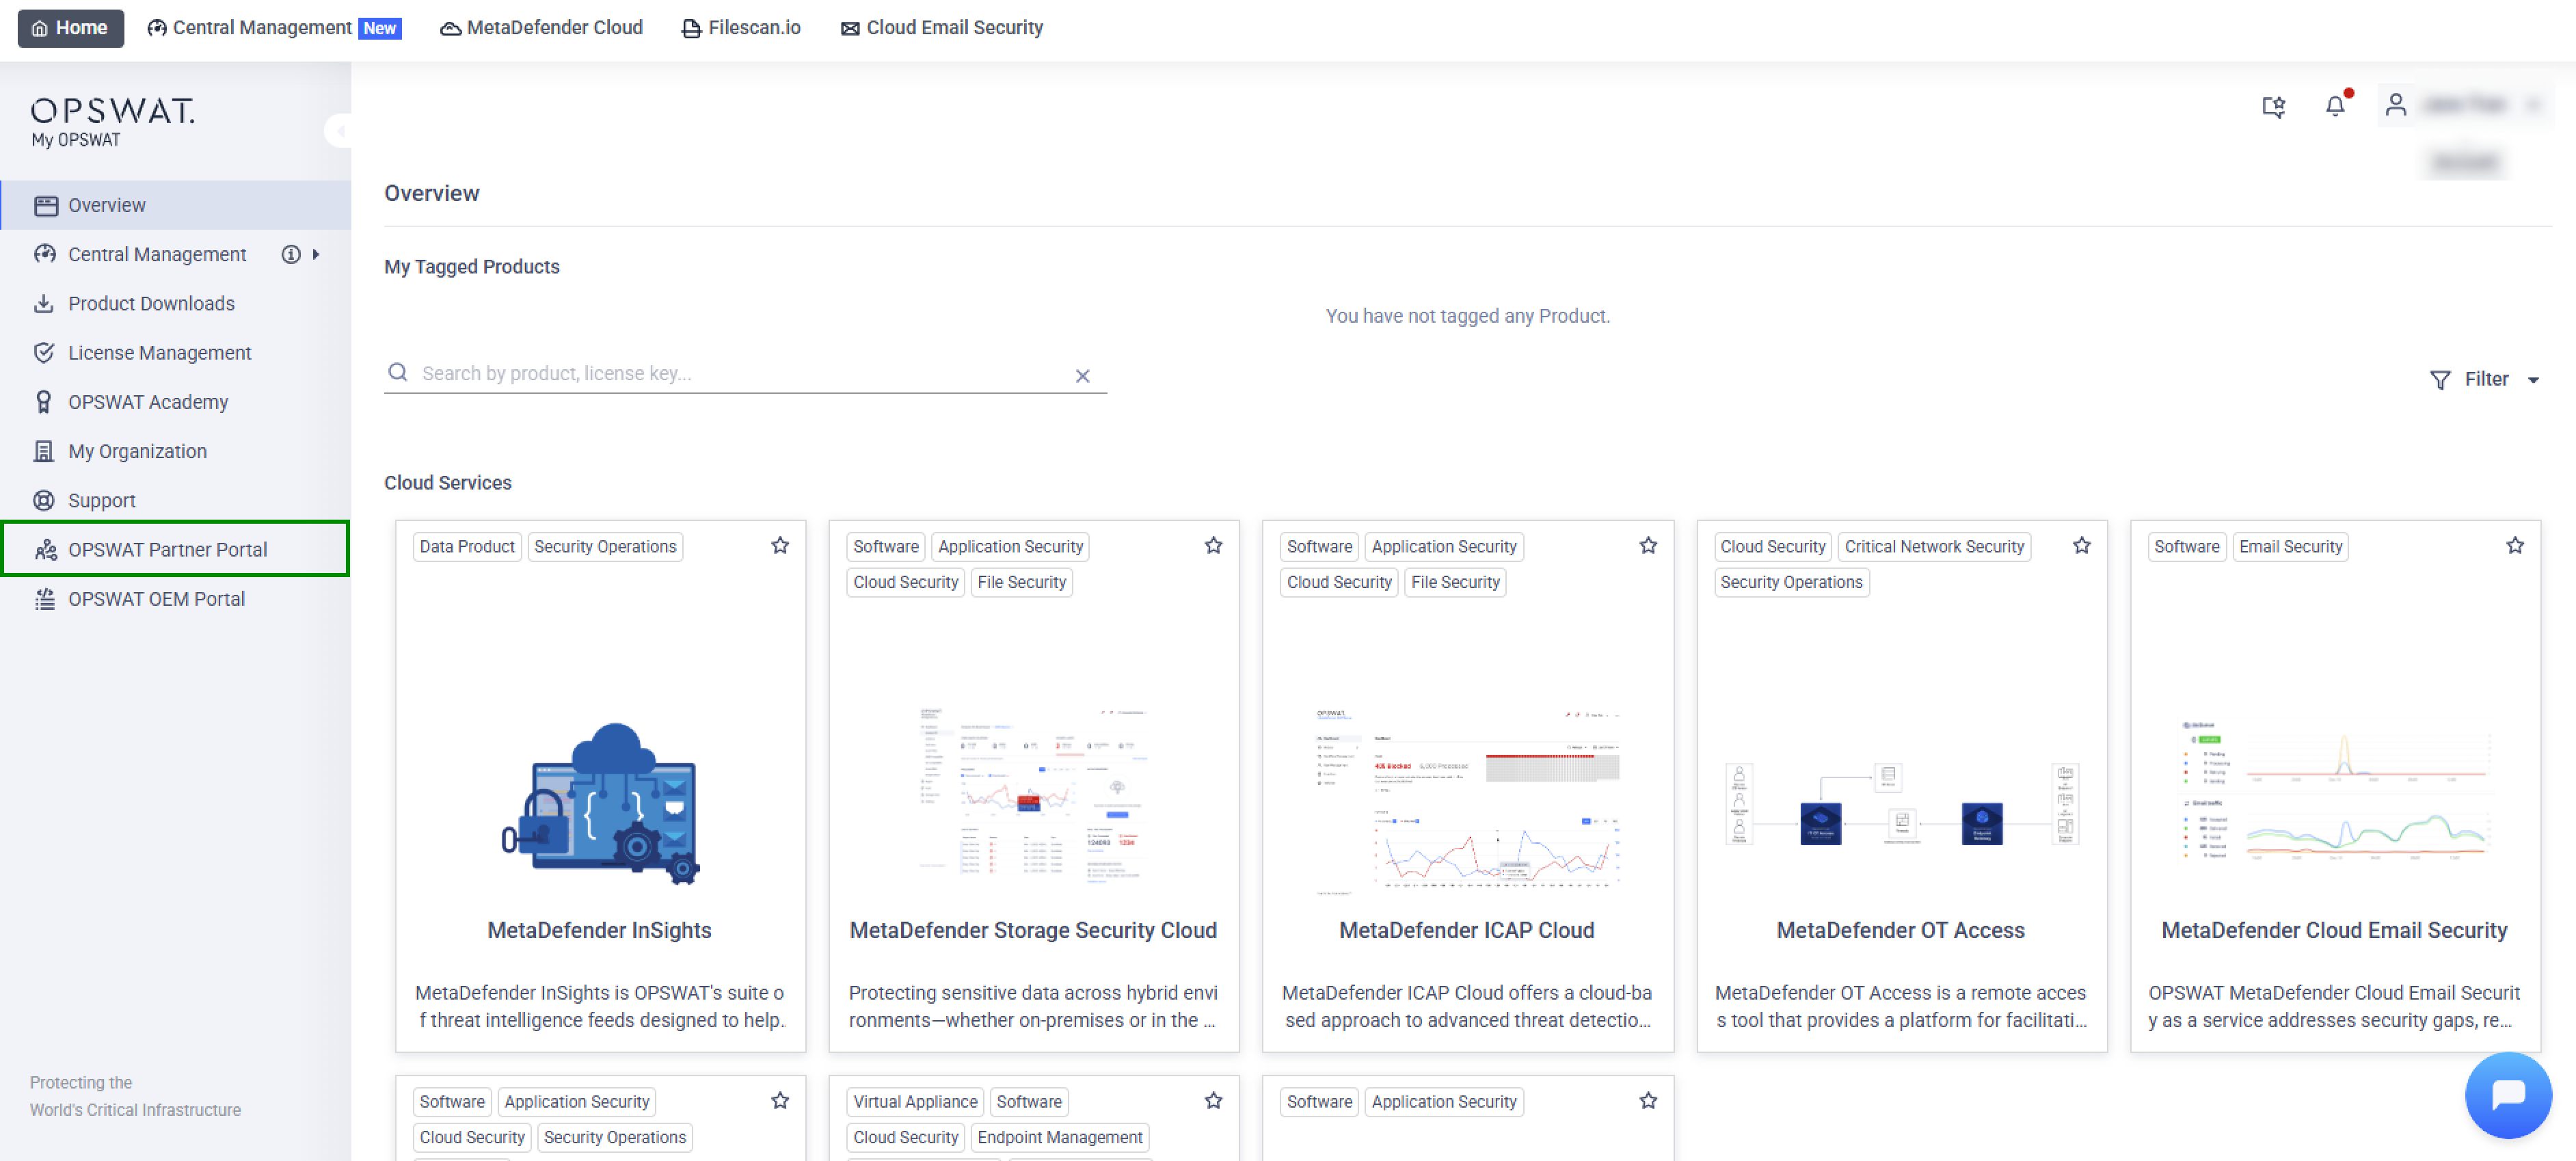Viewport: 2576px width, 1161px height.
Task: Click the Overview window icon in sidebar
Action: point(46,205)
